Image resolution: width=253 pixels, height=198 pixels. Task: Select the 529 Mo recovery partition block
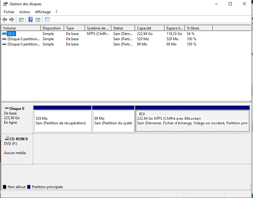point(62,119)
